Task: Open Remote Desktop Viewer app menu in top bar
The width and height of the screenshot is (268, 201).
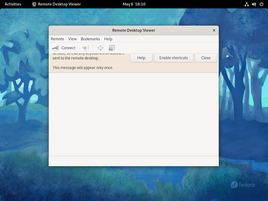Action: (x=57, y=4)
